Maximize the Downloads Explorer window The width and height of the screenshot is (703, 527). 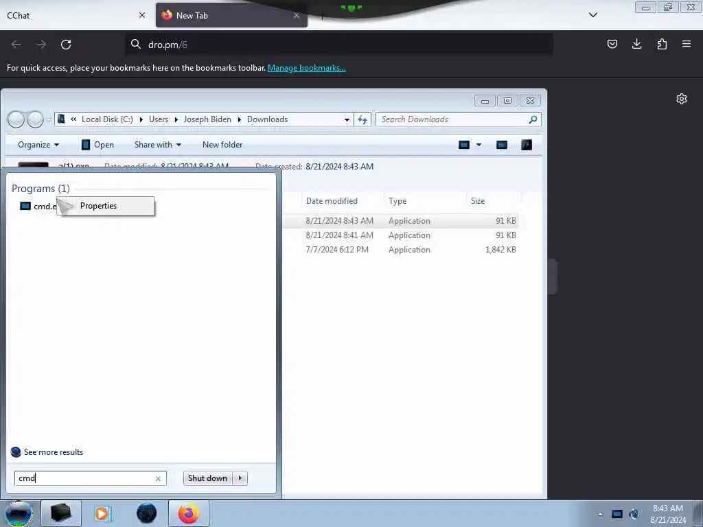point(507,101)
